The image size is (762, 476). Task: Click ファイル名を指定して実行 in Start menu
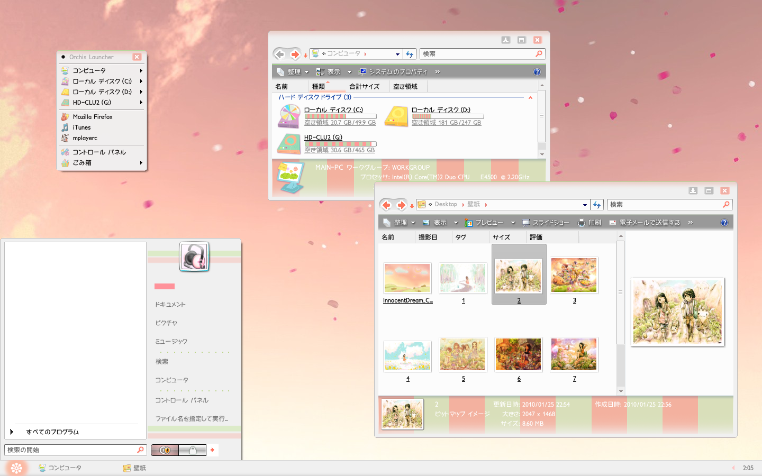tap(192, 419)
